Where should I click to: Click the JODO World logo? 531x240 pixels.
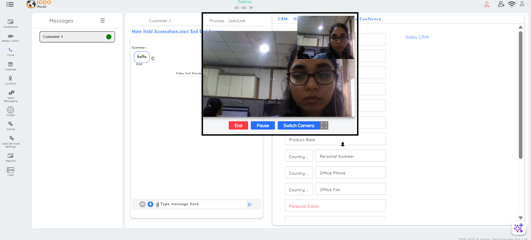(x=39, y=4)
